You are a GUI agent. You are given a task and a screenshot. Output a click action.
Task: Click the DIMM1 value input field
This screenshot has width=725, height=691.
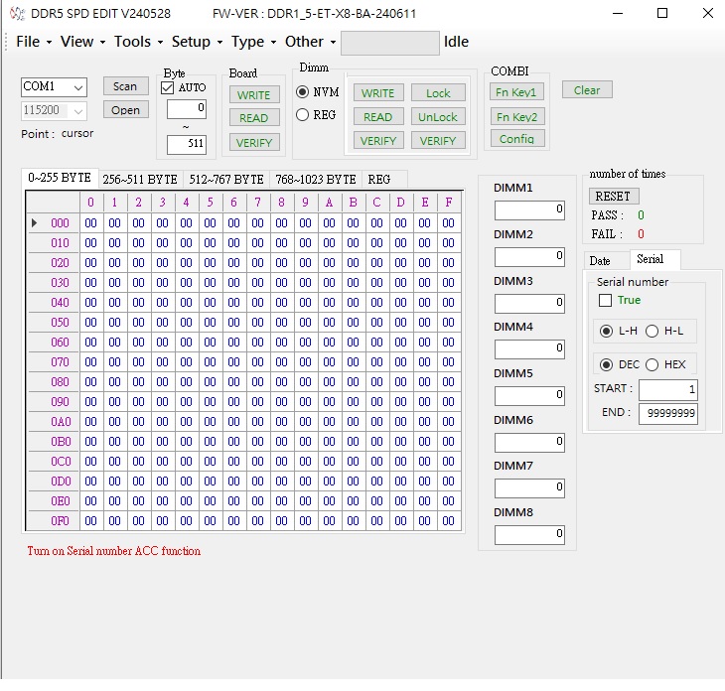point(529,210)
